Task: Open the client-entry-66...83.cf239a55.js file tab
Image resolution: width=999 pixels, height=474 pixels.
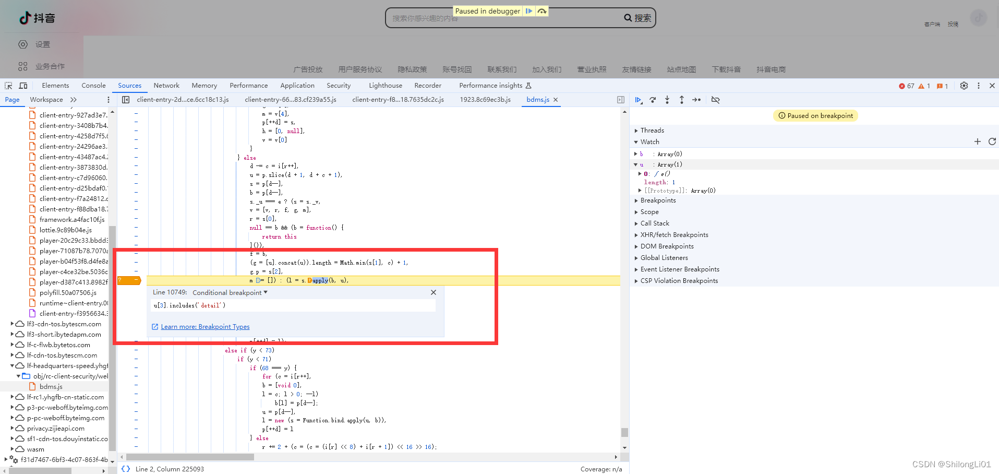Action: click(290, 100)
